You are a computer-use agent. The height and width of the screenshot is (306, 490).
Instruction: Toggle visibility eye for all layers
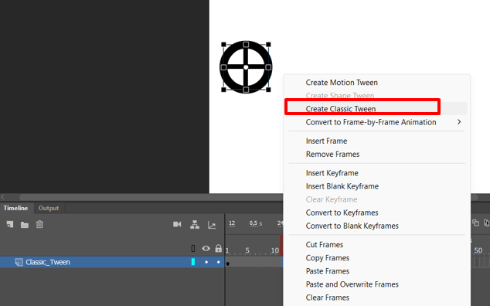coord(206,249)
